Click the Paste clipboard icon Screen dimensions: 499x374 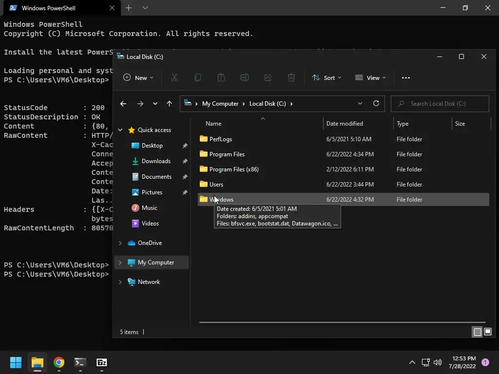tap(221, 77)
